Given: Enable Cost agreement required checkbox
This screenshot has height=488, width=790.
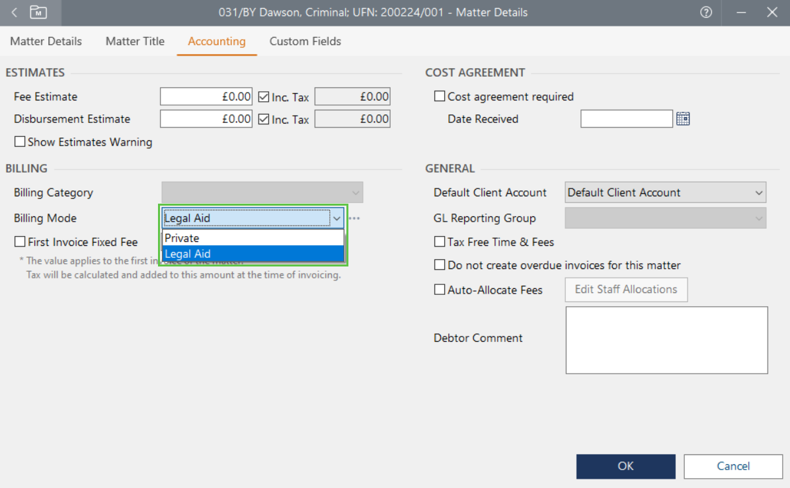Looking at the screenshot, I should coord(440,97).
